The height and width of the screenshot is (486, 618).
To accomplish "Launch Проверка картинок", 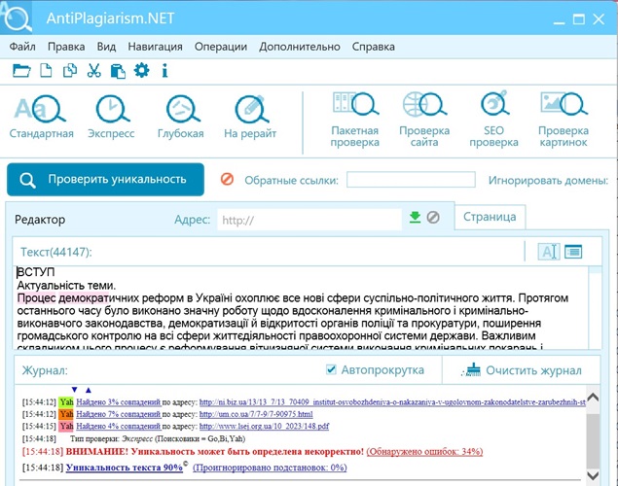I will click(x=563, y=120).
